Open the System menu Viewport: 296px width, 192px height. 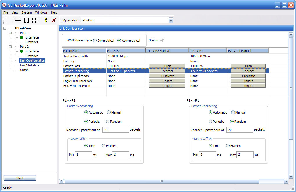(x=26, y=12)
